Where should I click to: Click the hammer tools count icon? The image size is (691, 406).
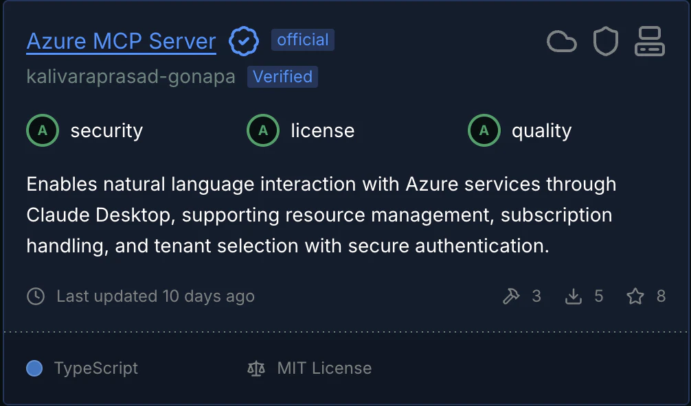click(x=511, y=296)
